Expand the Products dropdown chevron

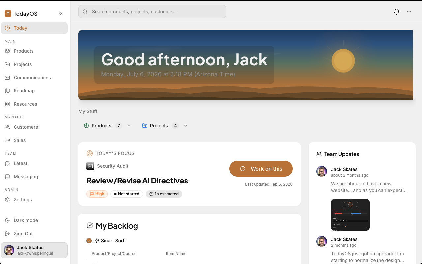[x=129, y=126]
